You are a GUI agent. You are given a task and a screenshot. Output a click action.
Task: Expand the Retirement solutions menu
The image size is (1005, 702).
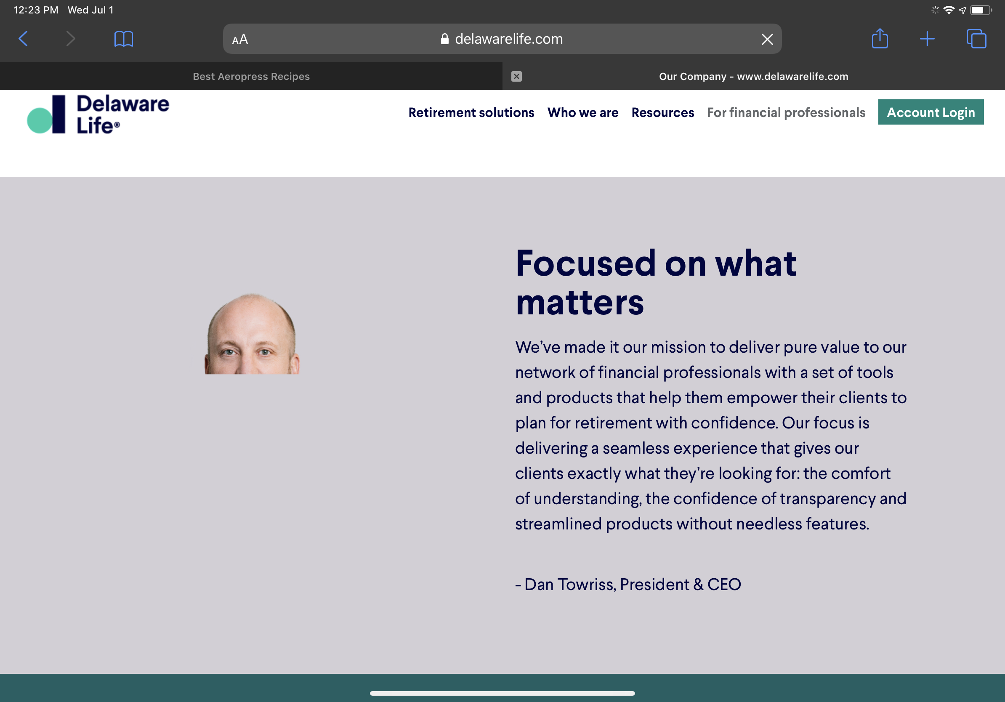(x=471, y=112)
